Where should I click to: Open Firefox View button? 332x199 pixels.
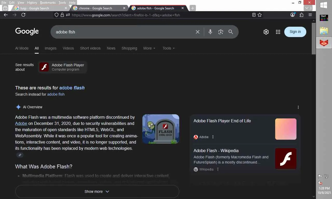coord(5,8)
